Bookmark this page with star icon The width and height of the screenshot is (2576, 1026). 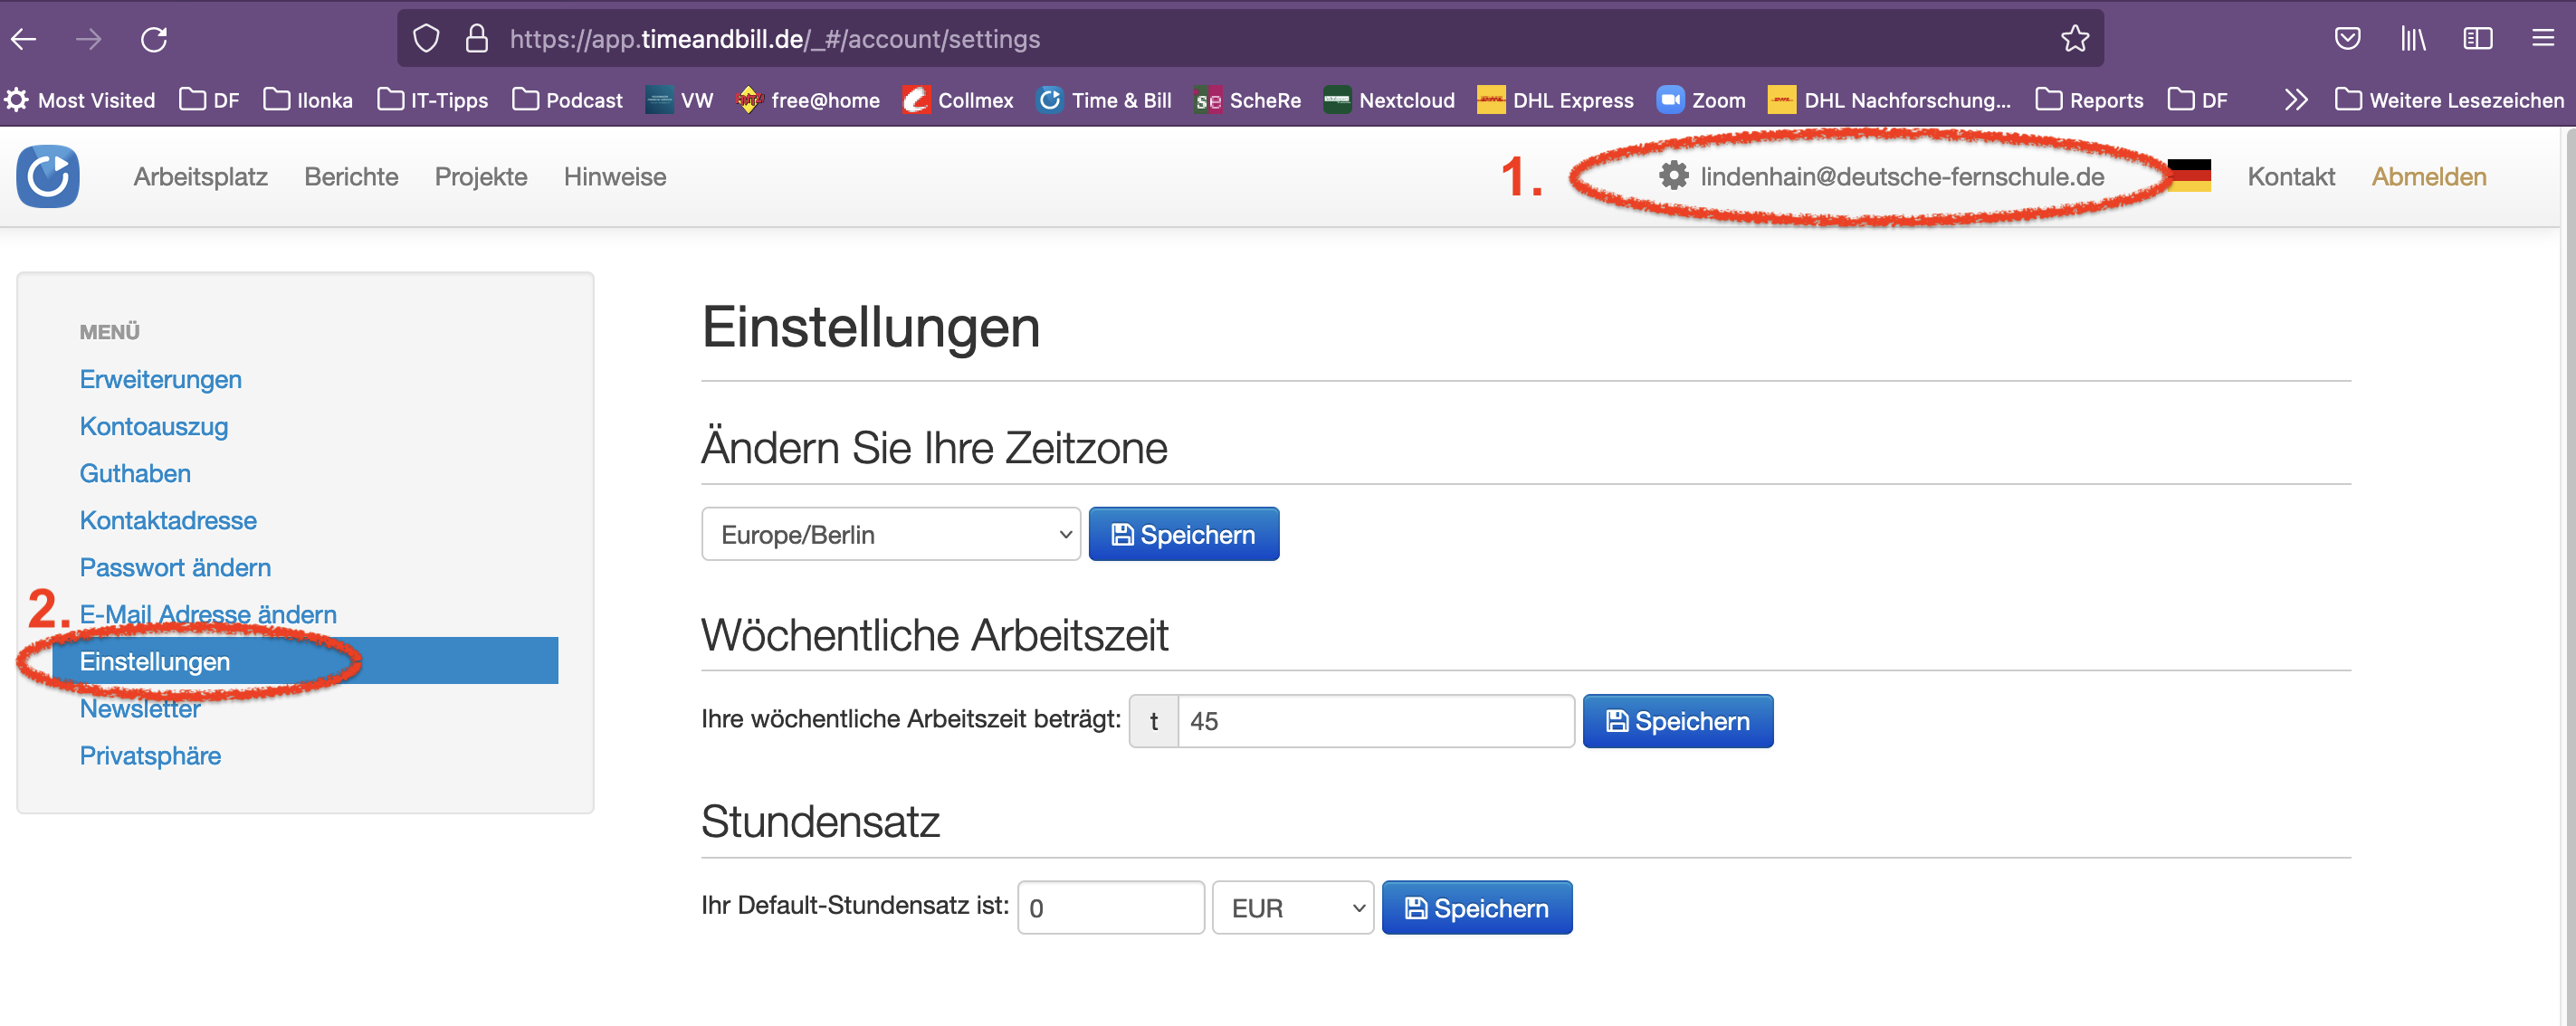pos(2075,39)
